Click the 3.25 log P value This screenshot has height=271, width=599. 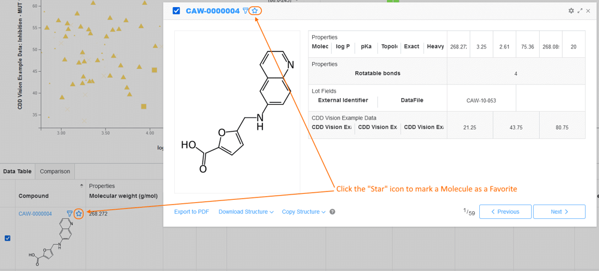[482, 47]
